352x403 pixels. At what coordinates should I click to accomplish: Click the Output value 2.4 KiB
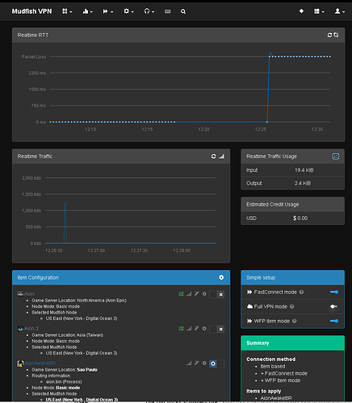(x=303, y=183)
